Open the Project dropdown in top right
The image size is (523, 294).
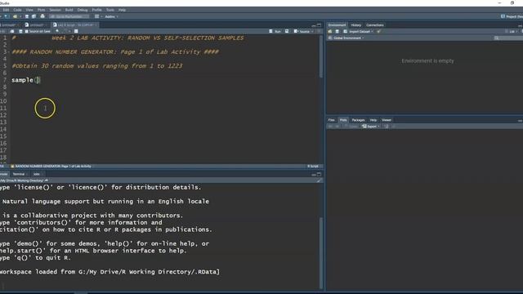[x=512, y=16]
